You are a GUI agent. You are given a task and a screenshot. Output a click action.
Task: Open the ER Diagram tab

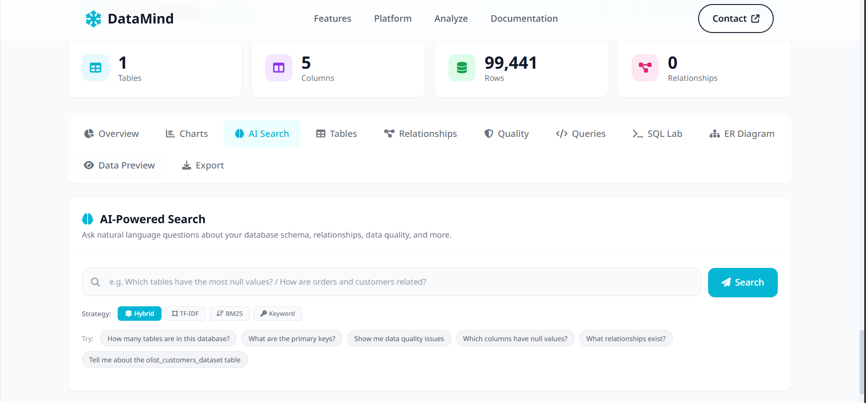[742, 134]
